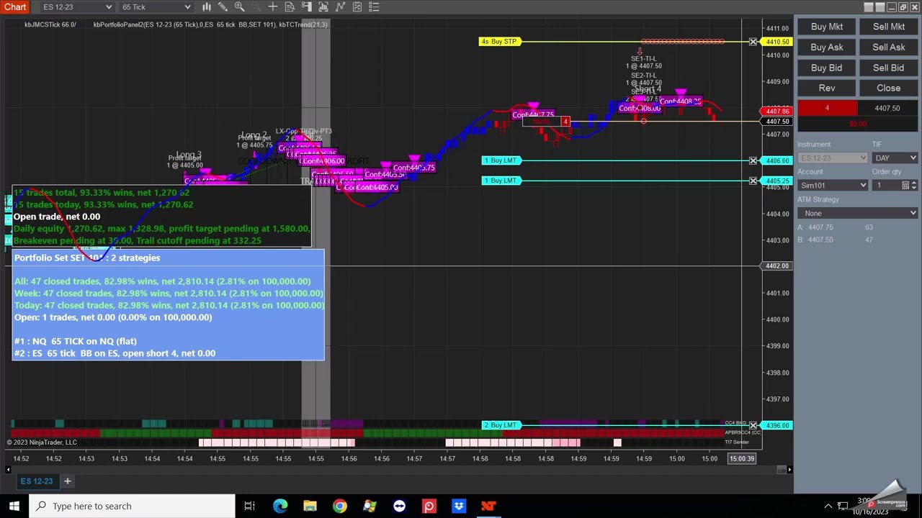Click the Sell Mkt button
This screenshot has height=518, width=922.
point(889,27)
